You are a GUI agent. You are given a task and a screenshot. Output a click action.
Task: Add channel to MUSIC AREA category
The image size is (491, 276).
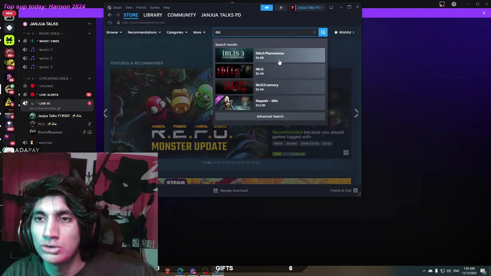pos(89,33)
